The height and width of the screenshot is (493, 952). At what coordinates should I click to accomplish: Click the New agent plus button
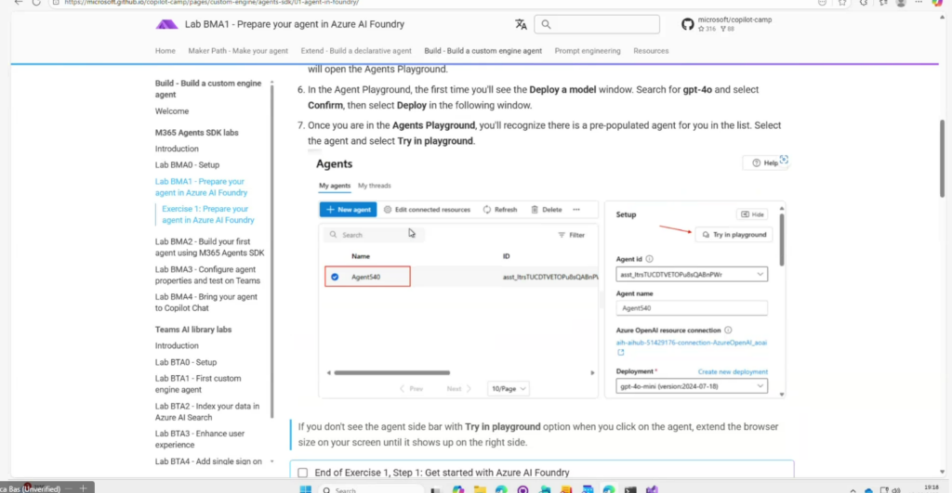[x=348, y=209]
